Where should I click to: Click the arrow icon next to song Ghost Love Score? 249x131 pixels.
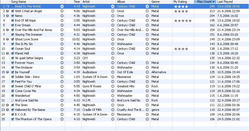(x=62, y=39)
